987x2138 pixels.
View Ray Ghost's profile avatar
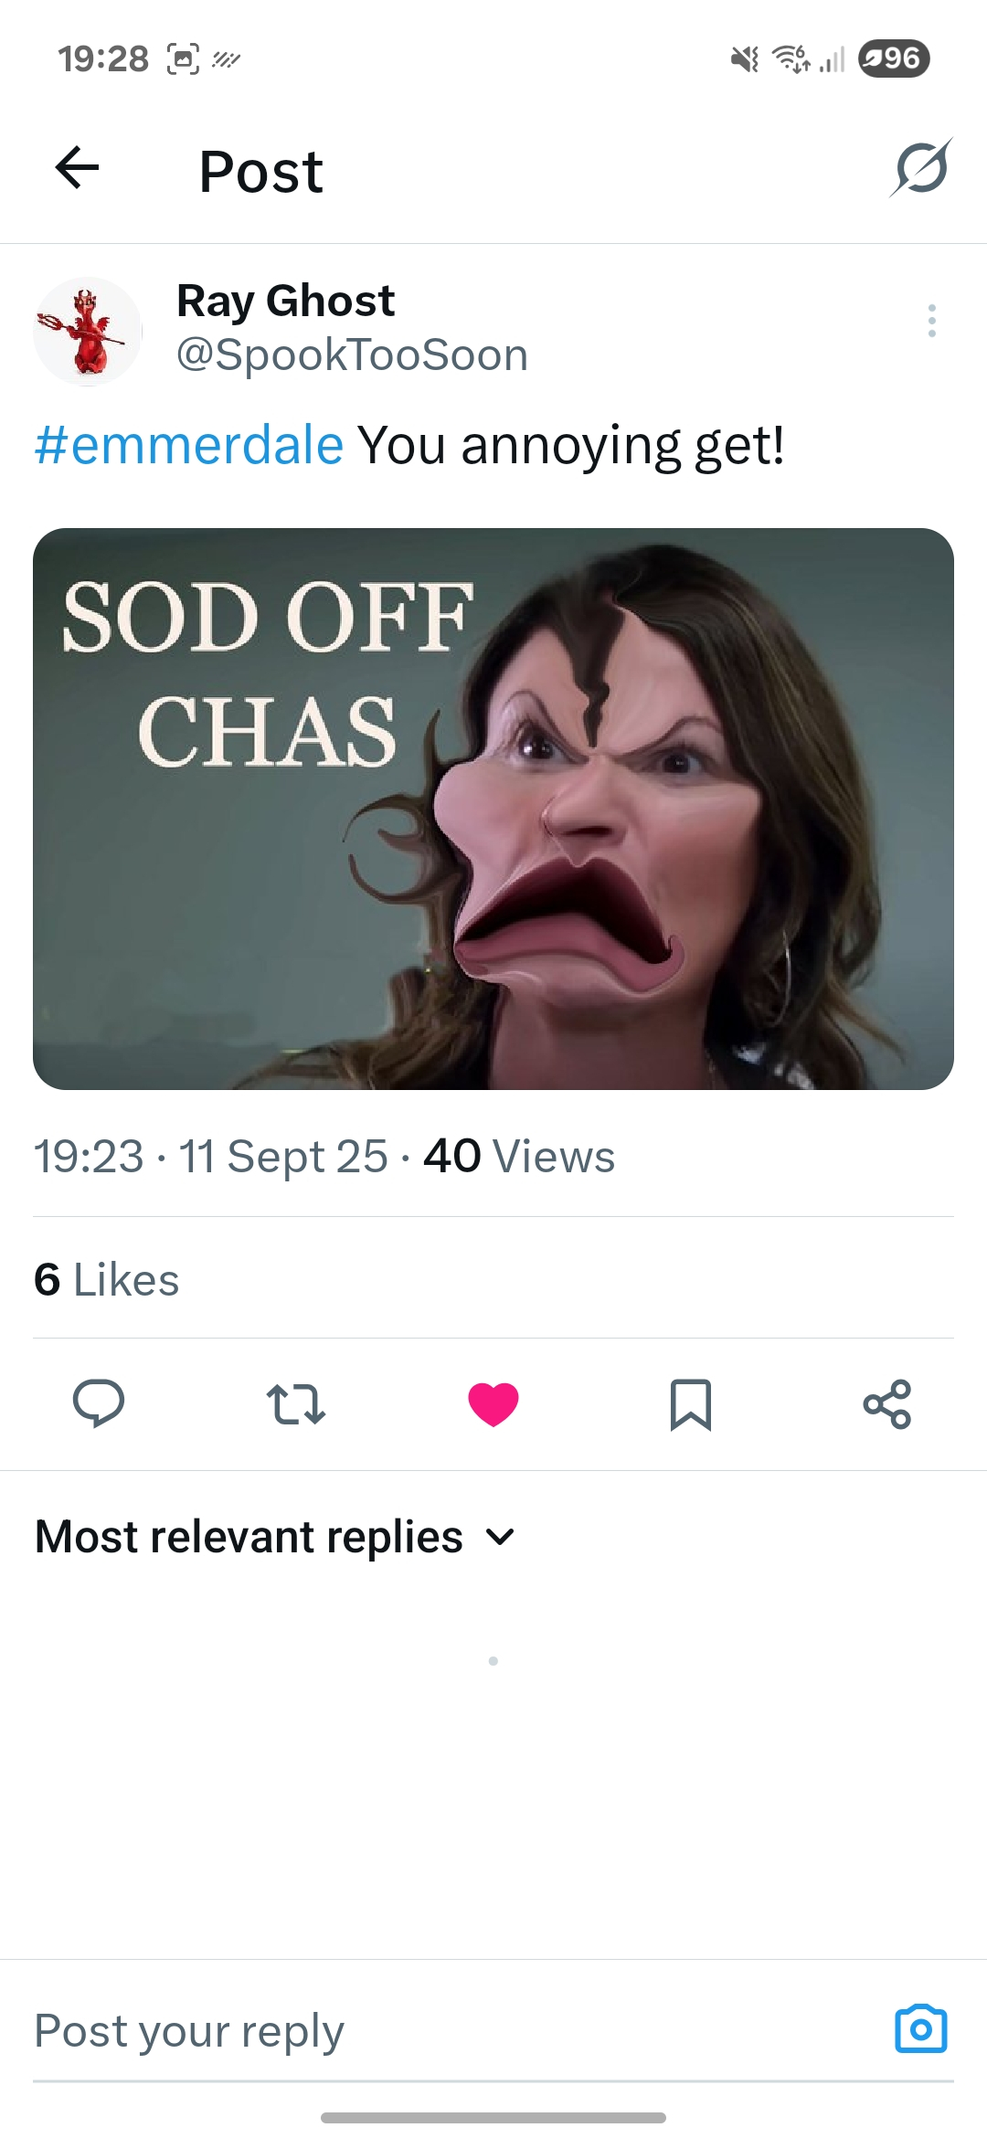[88, 332]
